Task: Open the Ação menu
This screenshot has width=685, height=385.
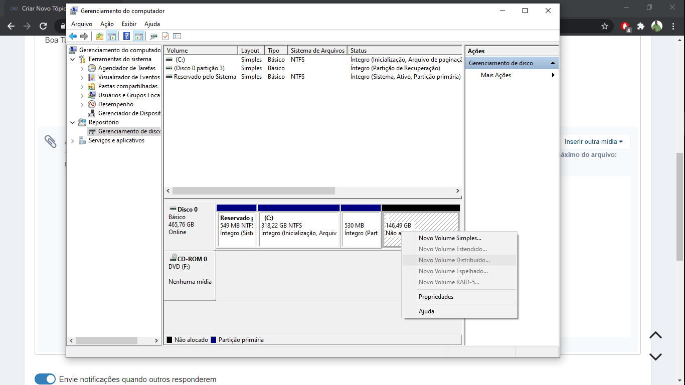Action: click(107, 24)
